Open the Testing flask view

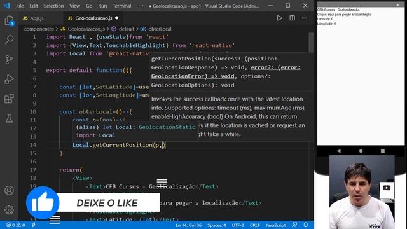click(9, 118)
